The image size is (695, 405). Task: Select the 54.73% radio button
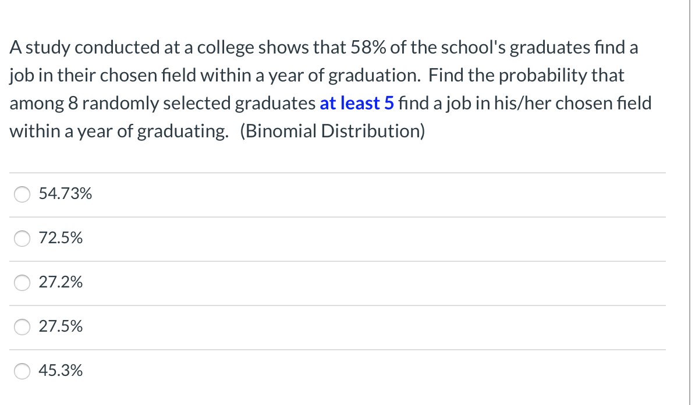point(22,194)
